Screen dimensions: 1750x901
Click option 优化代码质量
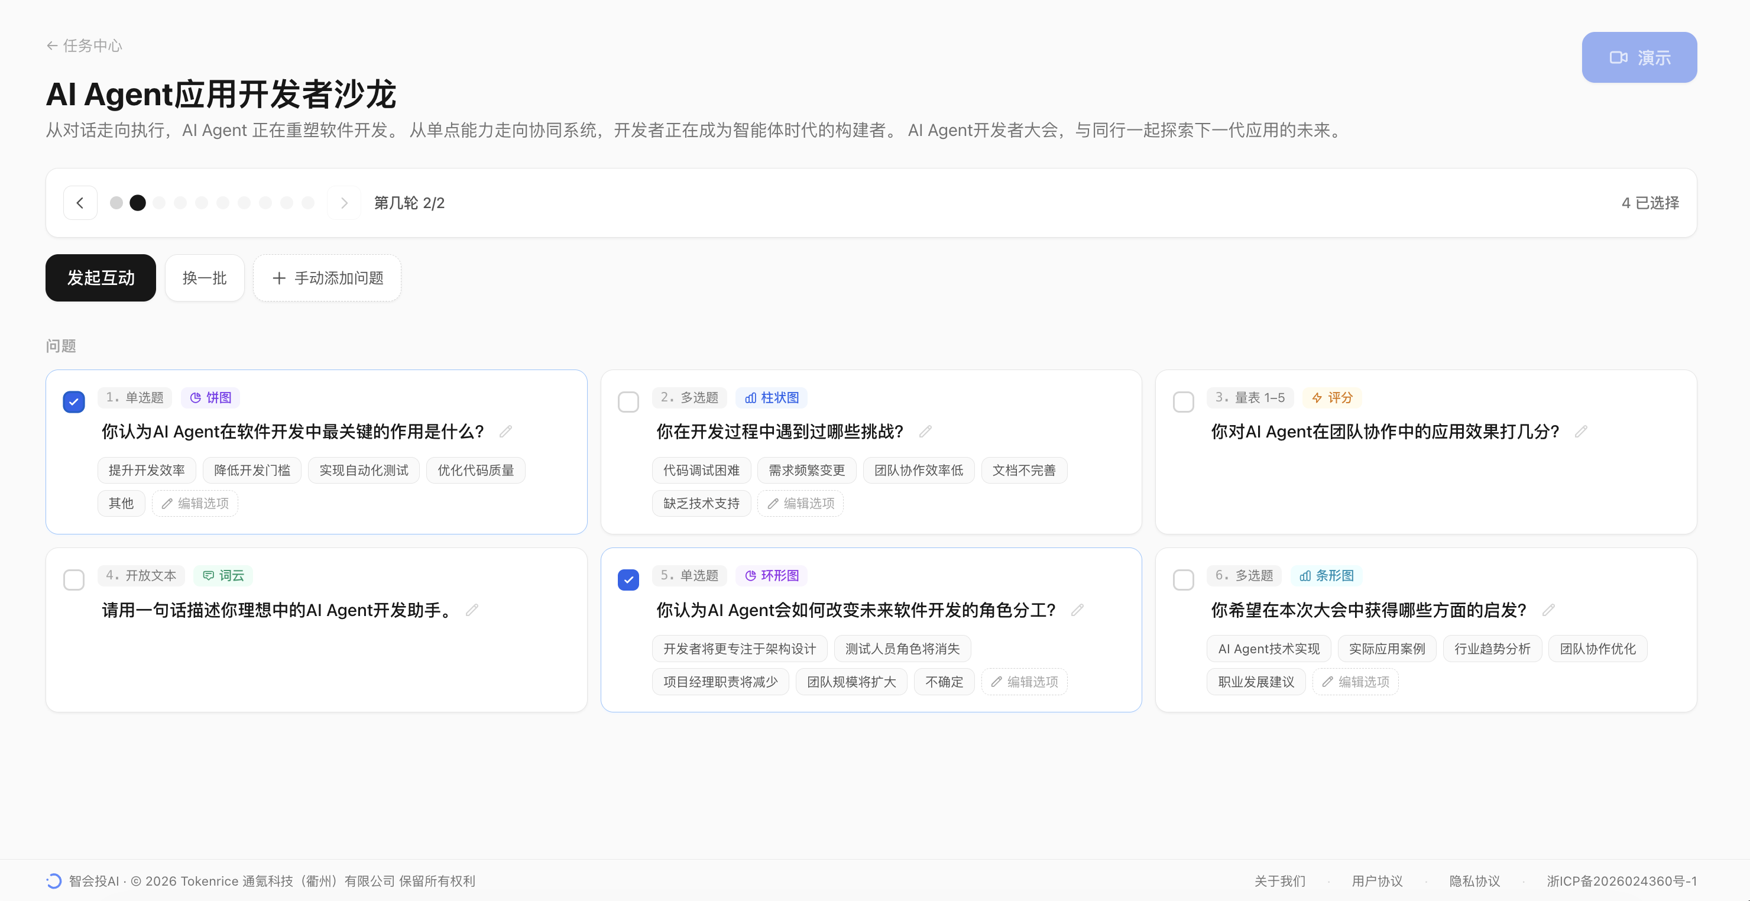476,470
